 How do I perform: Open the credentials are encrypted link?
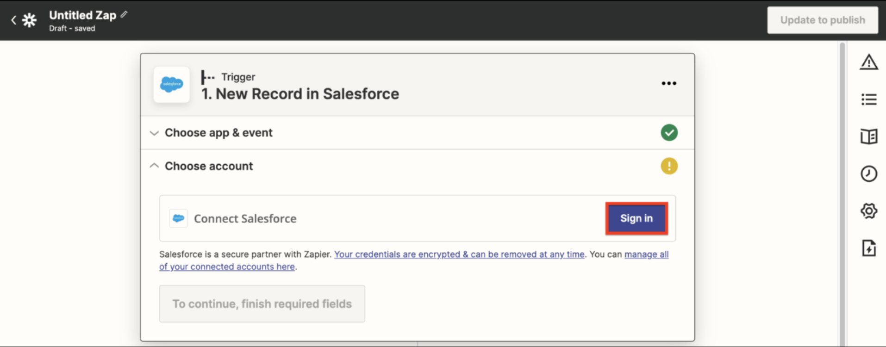click(459, 254)
